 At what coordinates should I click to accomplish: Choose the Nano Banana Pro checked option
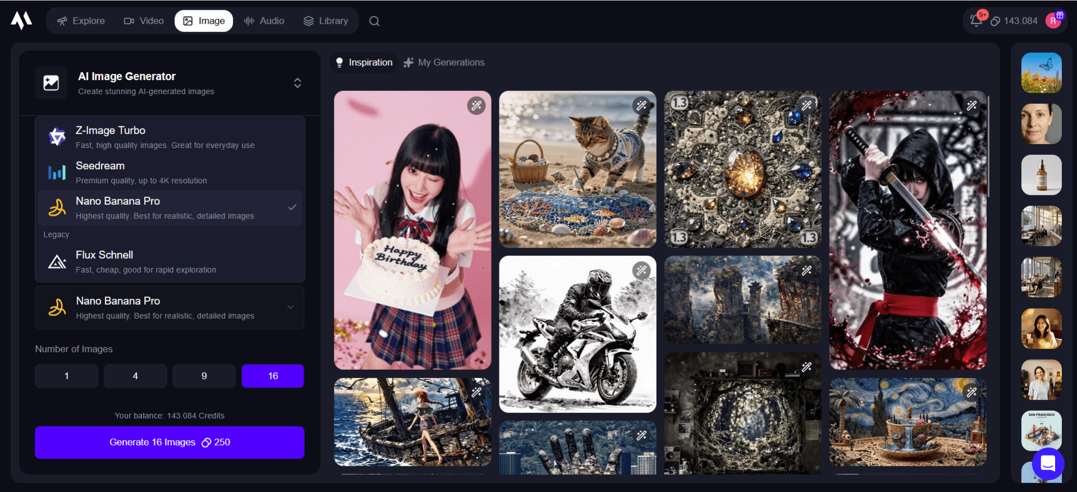(x=170, y=208)
